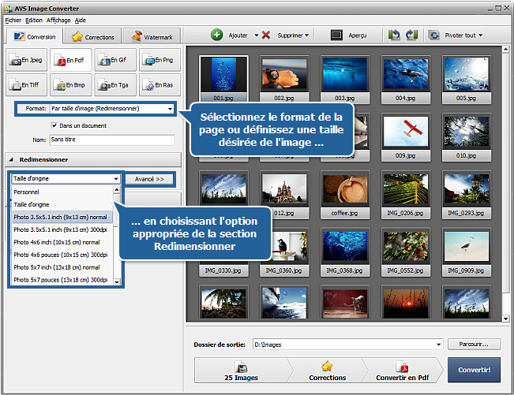514x395 pixels.
Task: Toggle the Dans un document checkbox
Action: point(54,125)
